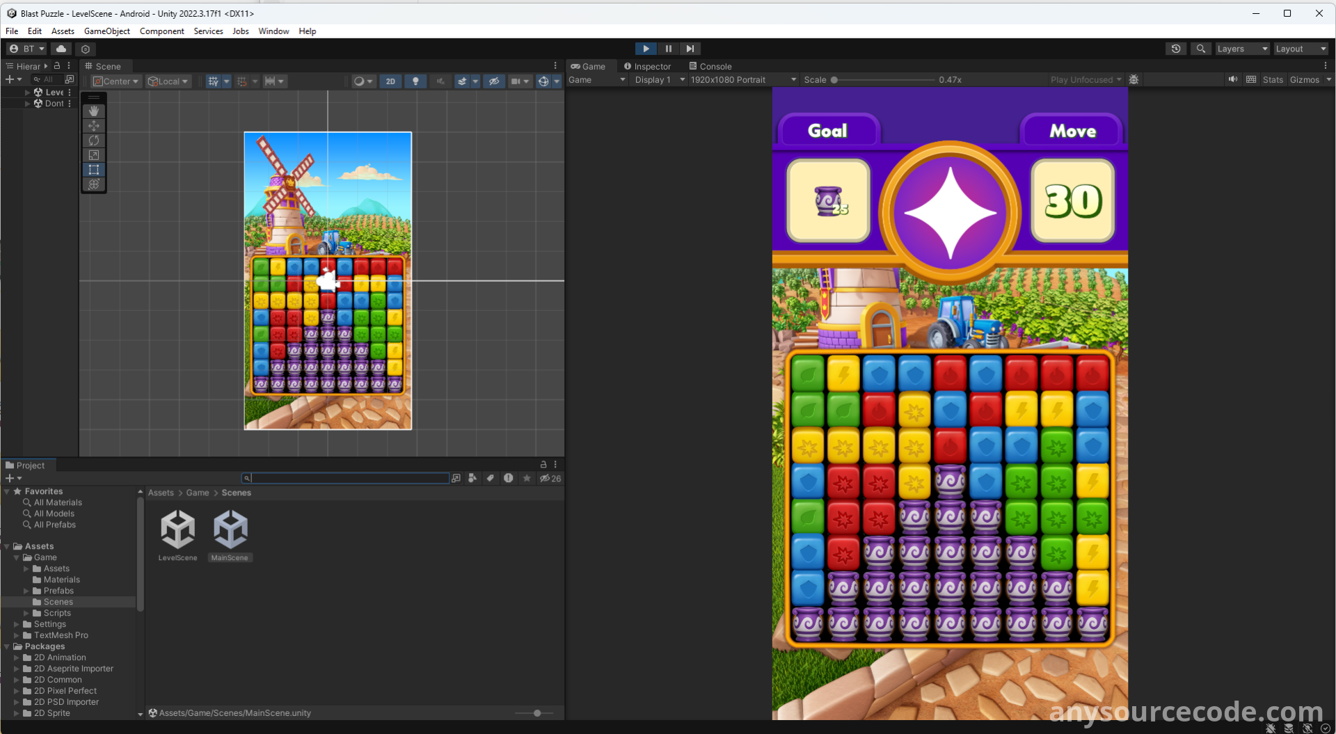Select the Hand view tool
This screenshot has width=1336, height=734.
(x=94, y=111)
